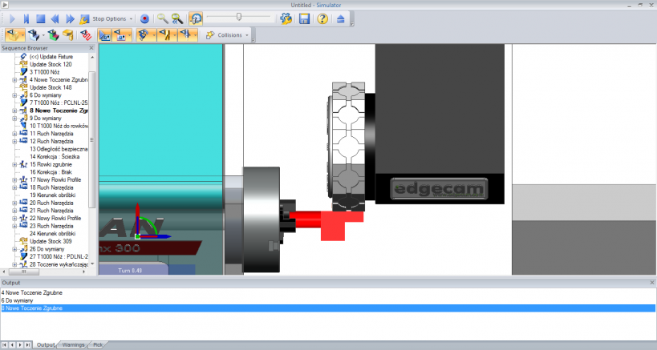The width and height of the screenshot is (657, 350).
Task: Start the simulation with the Play button
Action: [12, 18]
